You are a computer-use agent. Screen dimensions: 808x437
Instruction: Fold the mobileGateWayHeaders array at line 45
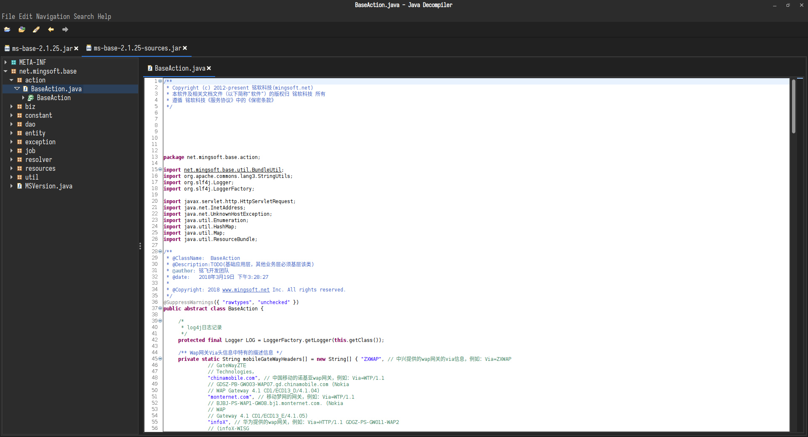click(x=160, y=358)
